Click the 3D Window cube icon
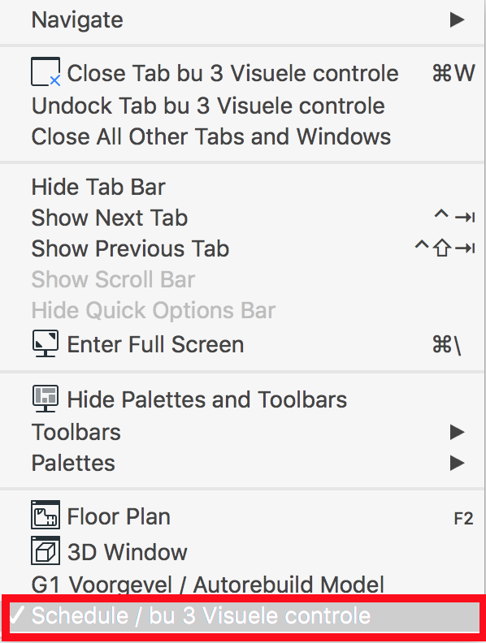This screenshot has width=486, height=643. 46,550
